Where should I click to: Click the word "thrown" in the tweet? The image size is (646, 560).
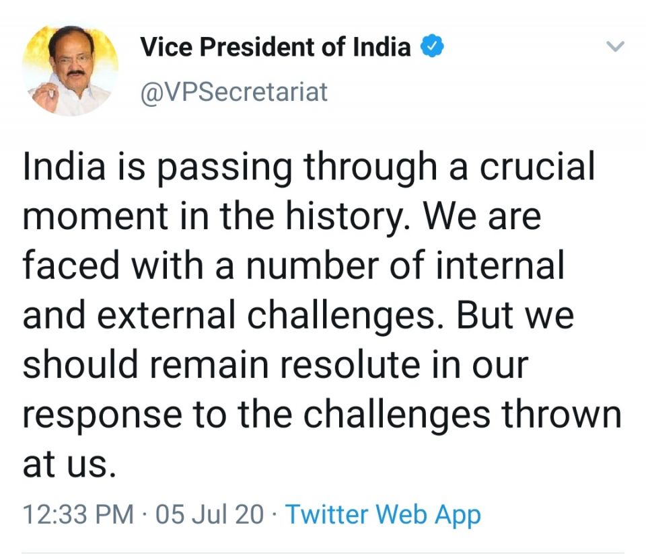pyautogui.click(x=563, y=415)
